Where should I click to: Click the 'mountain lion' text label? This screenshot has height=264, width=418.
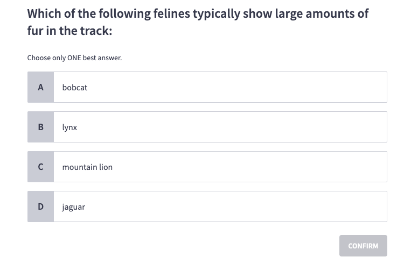pyautogui.click(x=87, y=167)
